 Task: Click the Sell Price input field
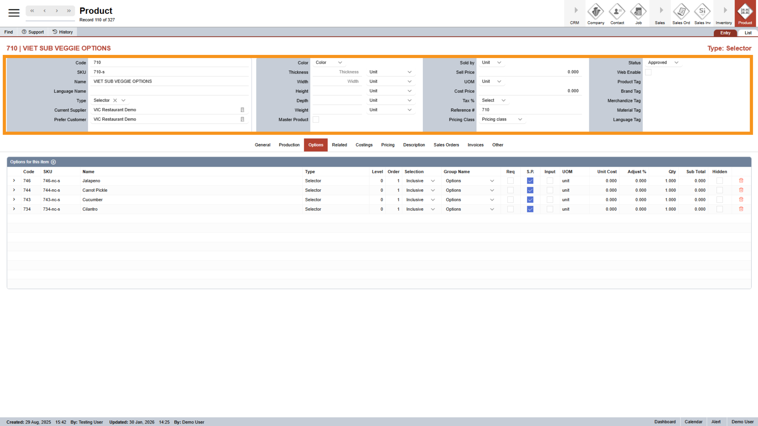(530, 72)
